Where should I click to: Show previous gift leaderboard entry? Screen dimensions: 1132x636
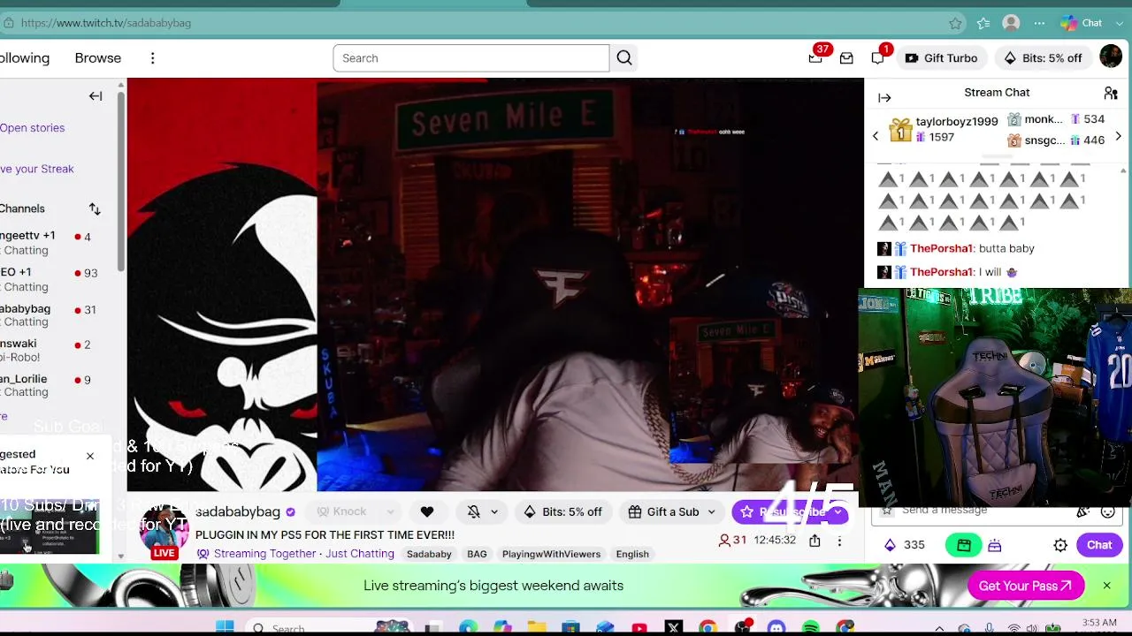(876, 136)
